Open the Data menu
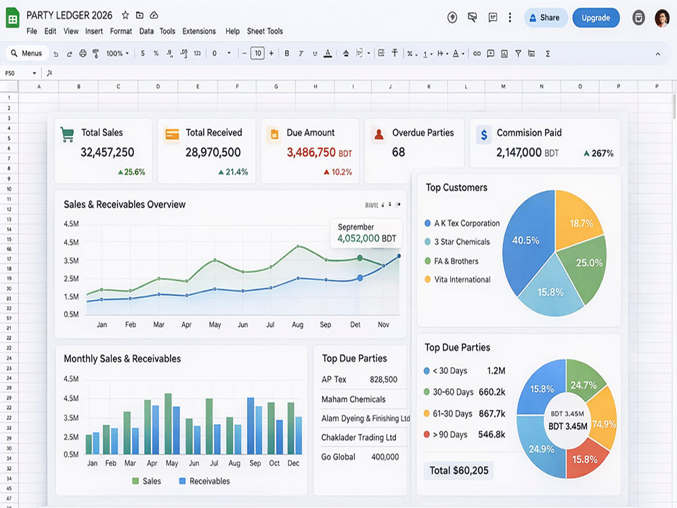 click(x=146, y=31)
